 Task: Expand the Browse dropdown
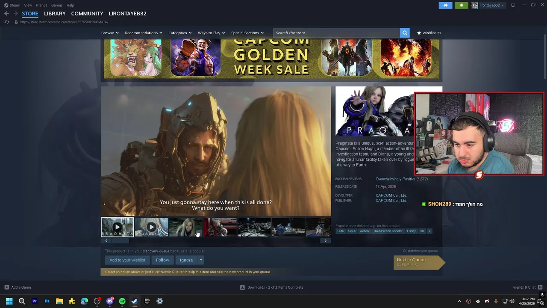110,33
